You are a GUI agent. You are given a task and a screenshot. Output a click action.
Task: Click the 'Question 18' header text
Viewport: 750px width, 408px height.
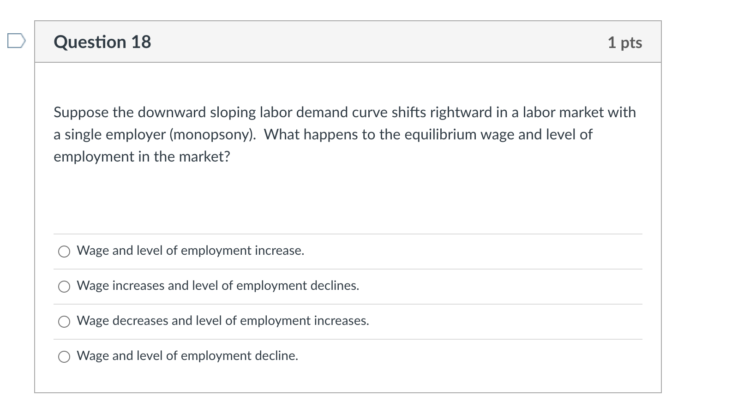[102, 42]
